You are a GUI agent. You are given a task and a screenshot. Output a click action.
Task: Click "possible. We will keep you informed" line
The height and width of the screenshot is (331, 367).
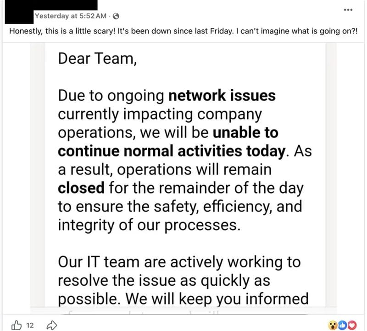coord(183,299)
